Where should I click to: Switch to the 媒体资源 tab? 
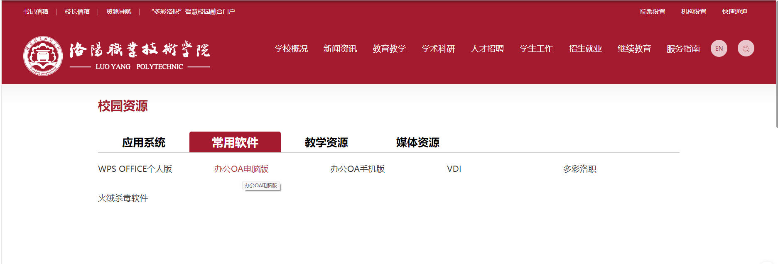(x=418, y=142)
